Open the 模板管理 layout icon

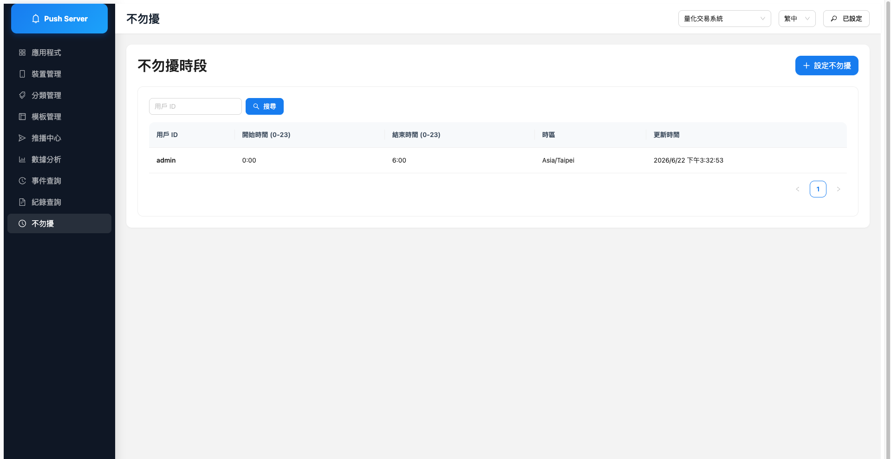click(22, 117)
